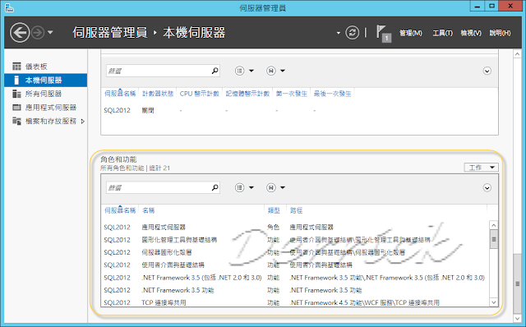This screenshot has width=526, height=327.
Task: Select 所有伺服器 in the sidebar
Action: click(x=46, y=94)
